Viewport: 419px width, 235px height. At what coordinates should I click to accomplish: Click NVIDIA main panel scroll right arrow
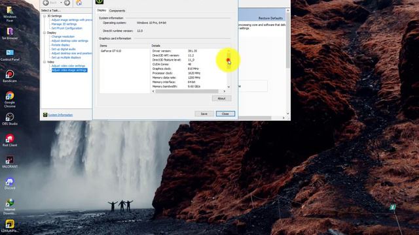283,117
